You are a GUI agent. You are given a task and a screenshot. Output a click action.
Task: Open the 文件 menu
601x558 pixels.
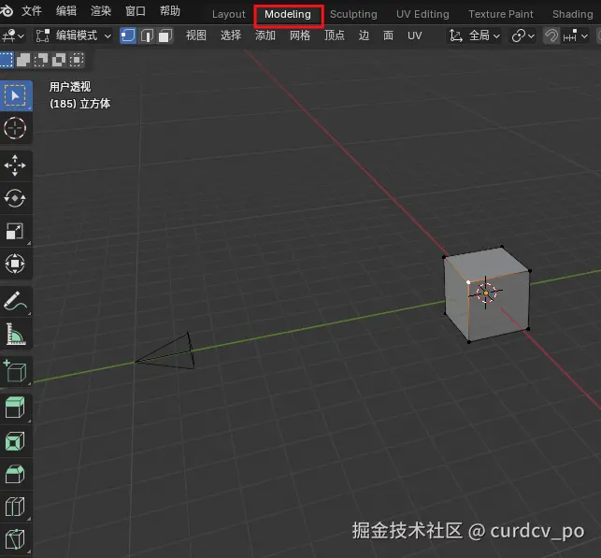click(32, 10)
